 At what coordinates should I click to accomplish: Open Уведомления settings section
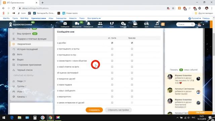(31, 44)
